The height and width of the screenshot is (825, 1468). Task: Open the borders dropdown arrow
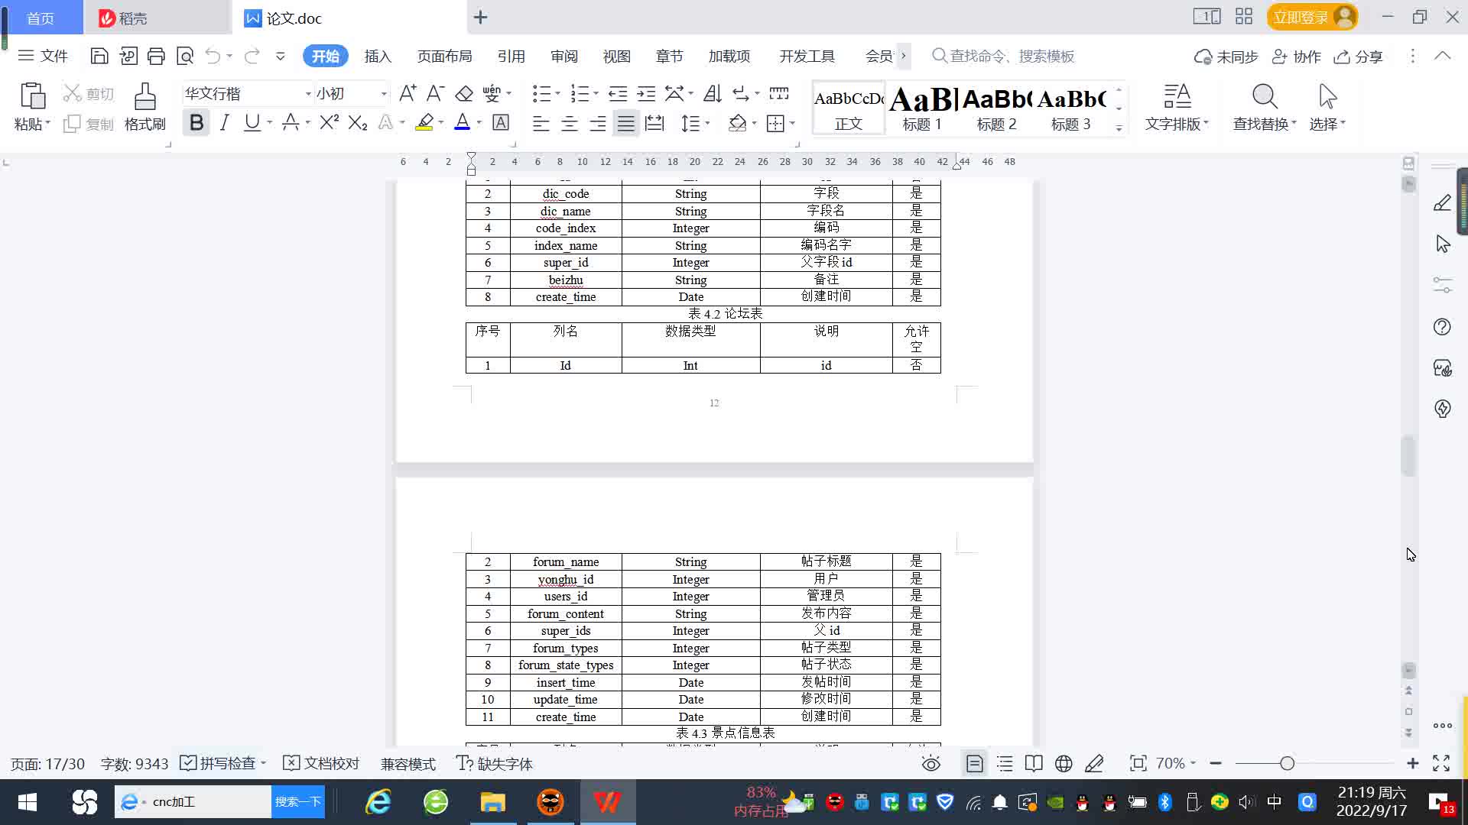[x=792, y=123]
